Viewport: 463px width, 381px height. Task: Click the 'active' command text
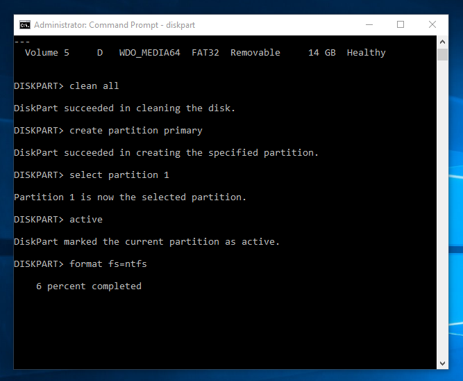point(86,220)
